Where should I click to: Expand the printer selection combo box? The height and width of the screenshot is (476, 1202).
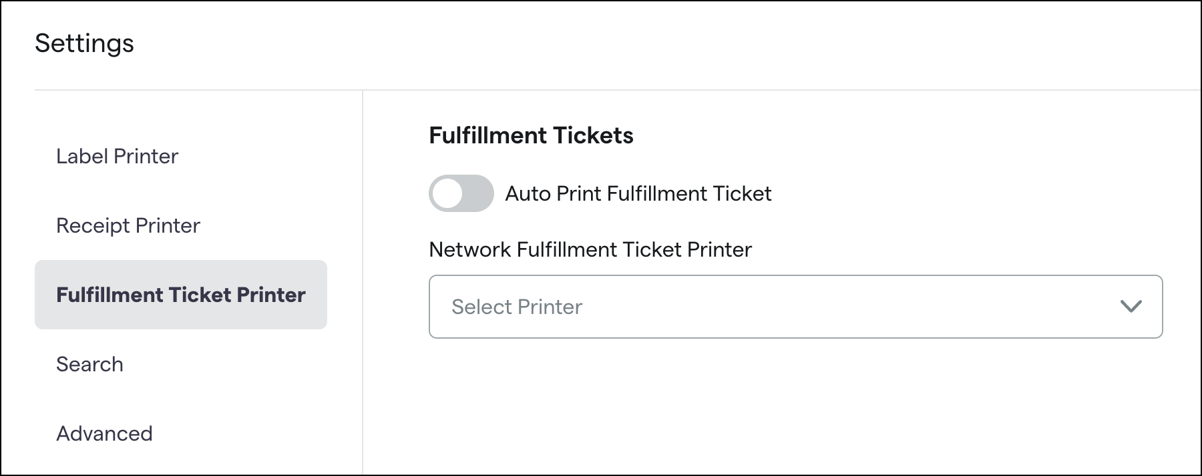pos(795,307)
